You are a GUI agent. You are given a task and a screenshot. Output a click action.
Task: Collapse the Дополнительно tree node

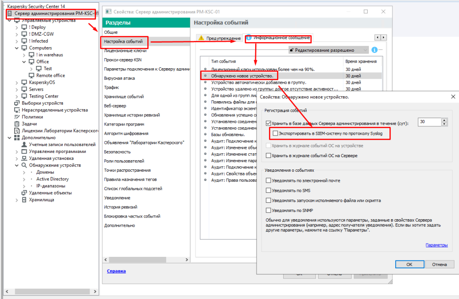(x=10, y=137)
